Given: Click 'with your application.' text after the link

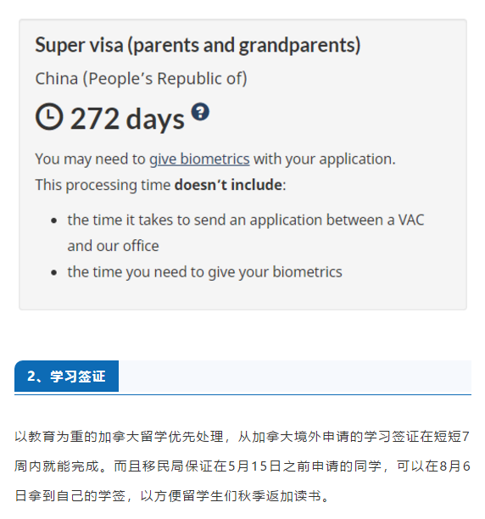Looking at the screenshot, I should click(x=325, y=159).
